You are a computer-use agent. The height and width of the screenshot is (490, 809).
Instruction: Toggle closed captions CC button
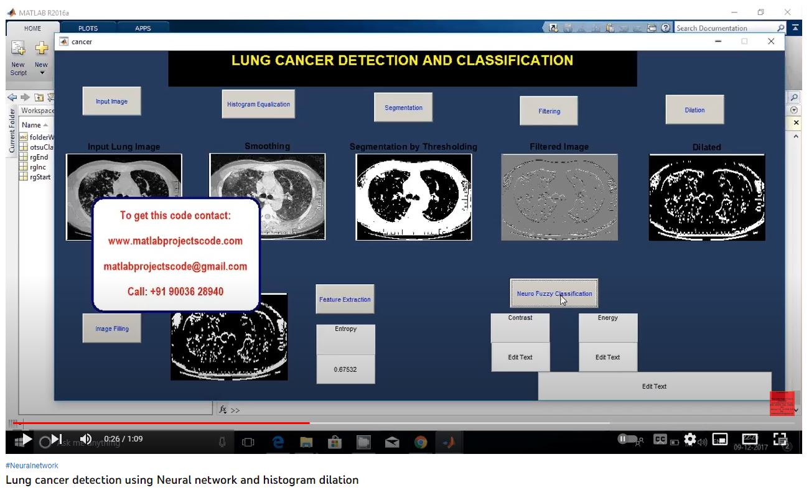pos(660,439)
